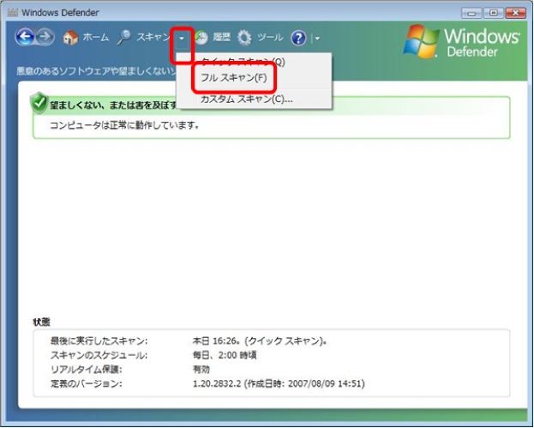Click the スキャン toolbar label
The width and height of the screenshot is (534, 428).
(x=153, y=39)
